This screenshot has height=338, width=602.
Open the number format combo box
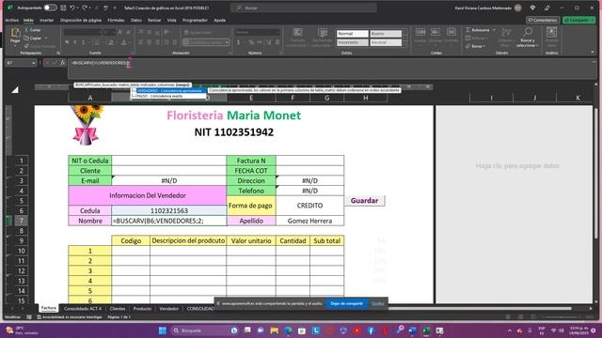coord(257,33)
